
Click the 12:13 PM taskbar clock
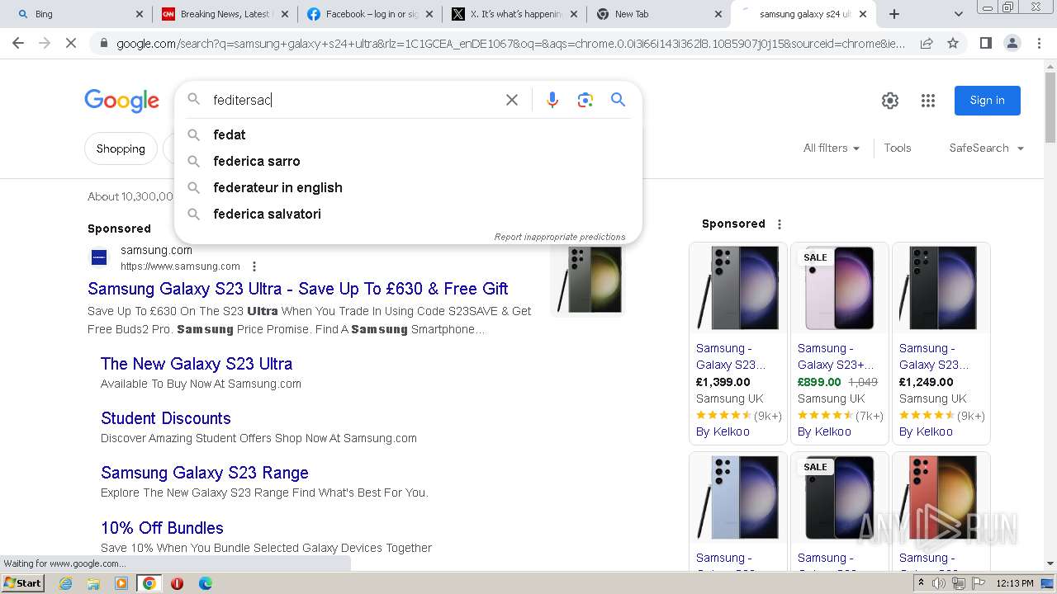(1015, 583)
